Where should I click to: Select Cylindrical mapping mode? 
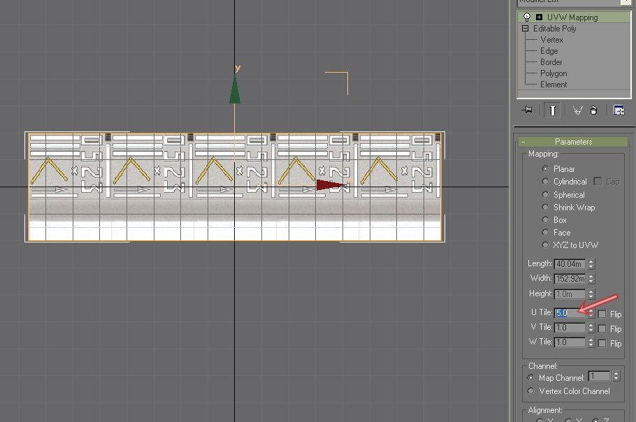point(545,182)
